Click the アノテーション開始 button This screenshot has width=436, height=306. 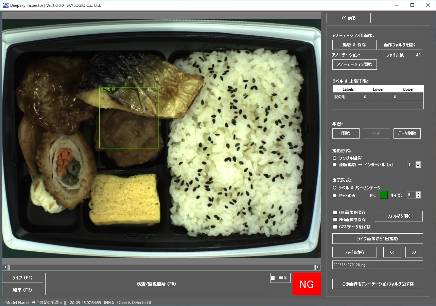tap(354, 65)
